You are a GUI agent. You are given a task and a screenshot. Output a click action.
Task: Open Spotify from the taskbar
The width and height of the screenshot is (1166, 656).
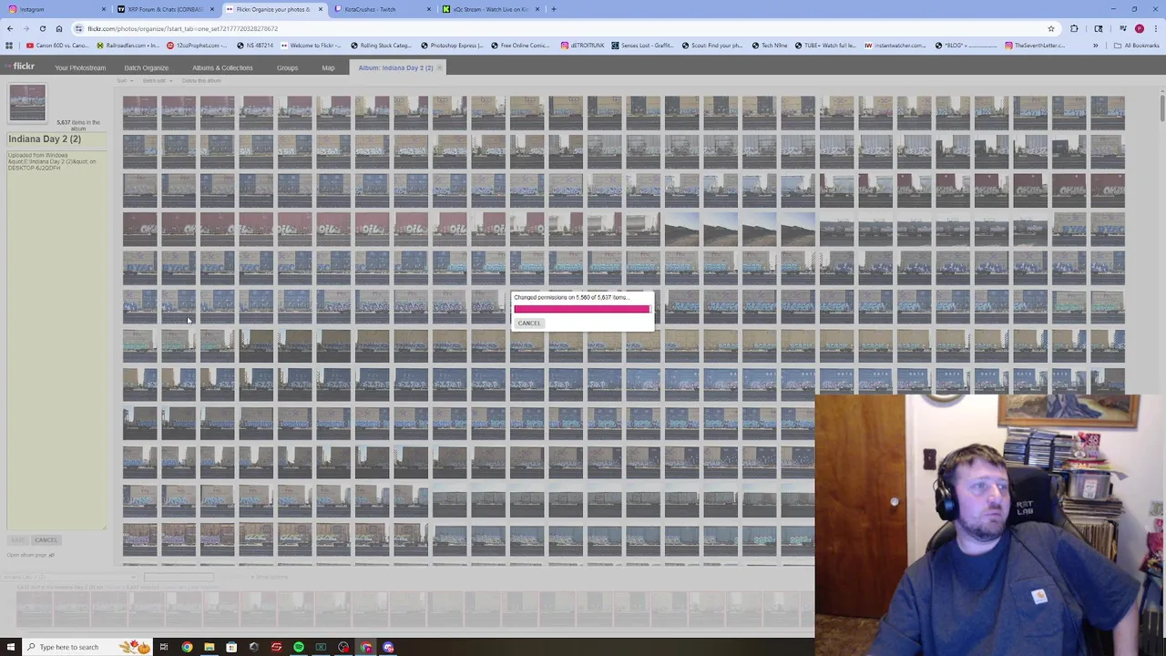coord(298,647)
